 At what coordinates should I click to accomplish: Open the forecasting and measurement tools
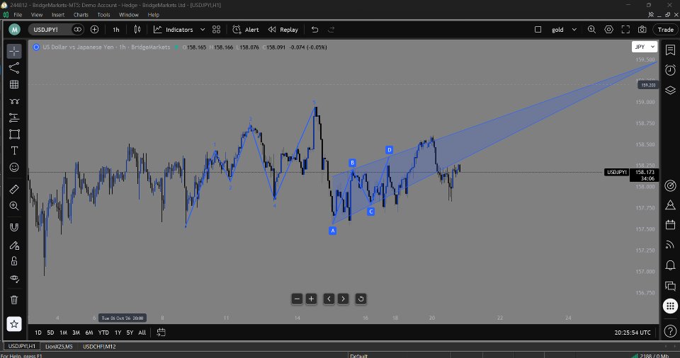14,117
